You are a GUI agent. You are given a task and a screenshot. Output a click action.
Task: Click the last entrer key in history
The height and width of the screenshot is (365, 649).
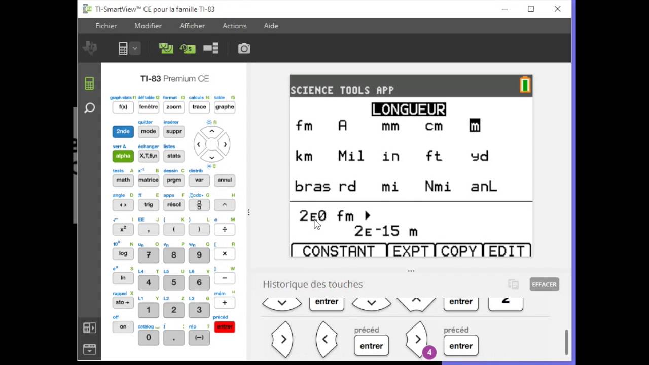[461, 346]
